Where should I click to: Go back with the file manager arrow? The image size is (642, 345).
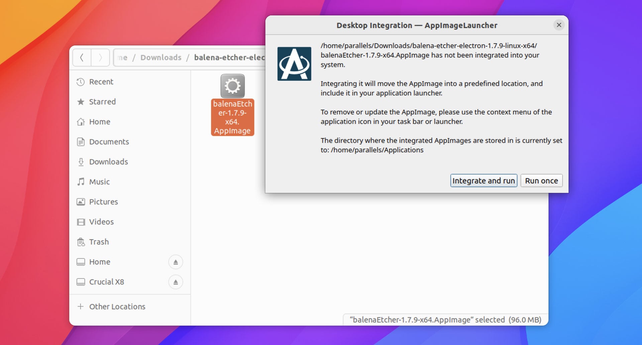(x=82, y=57)
